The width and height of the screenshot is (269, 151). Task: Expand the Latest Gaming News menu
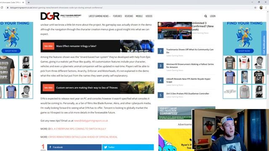point(99,16)
